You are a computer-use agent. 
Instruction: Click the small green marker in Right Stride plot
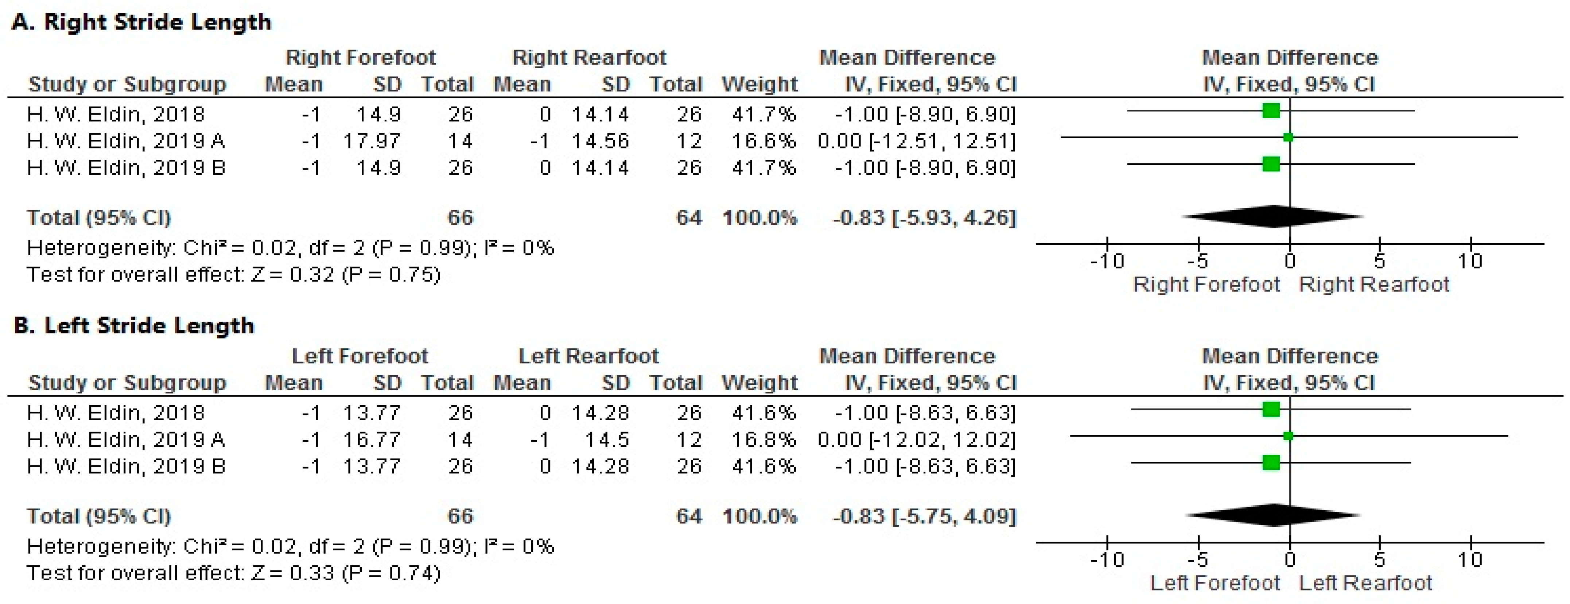1288,138
